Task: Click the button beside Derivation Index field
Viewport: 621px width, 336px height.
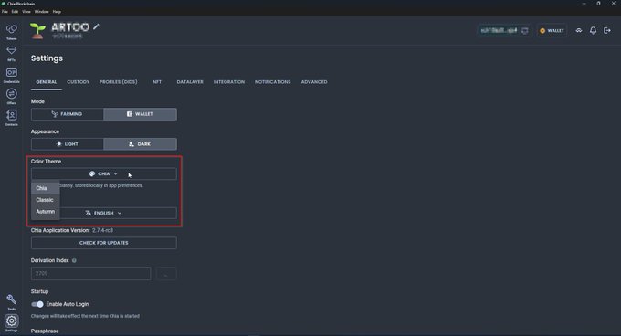Action: 166,274
